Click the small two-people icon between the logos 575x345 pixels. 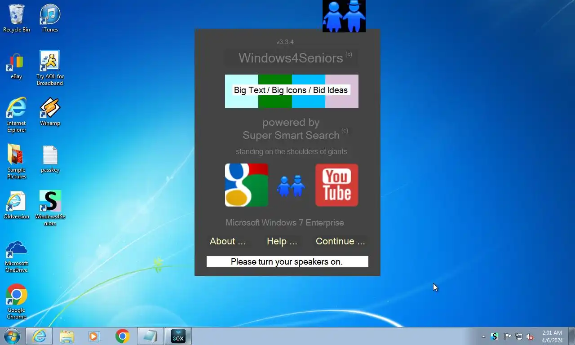291,186
